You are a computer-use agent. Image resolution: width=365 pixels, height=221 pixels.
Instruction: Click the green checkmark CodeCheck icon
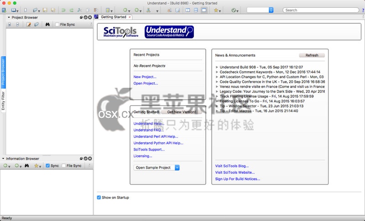coord(234,10)
